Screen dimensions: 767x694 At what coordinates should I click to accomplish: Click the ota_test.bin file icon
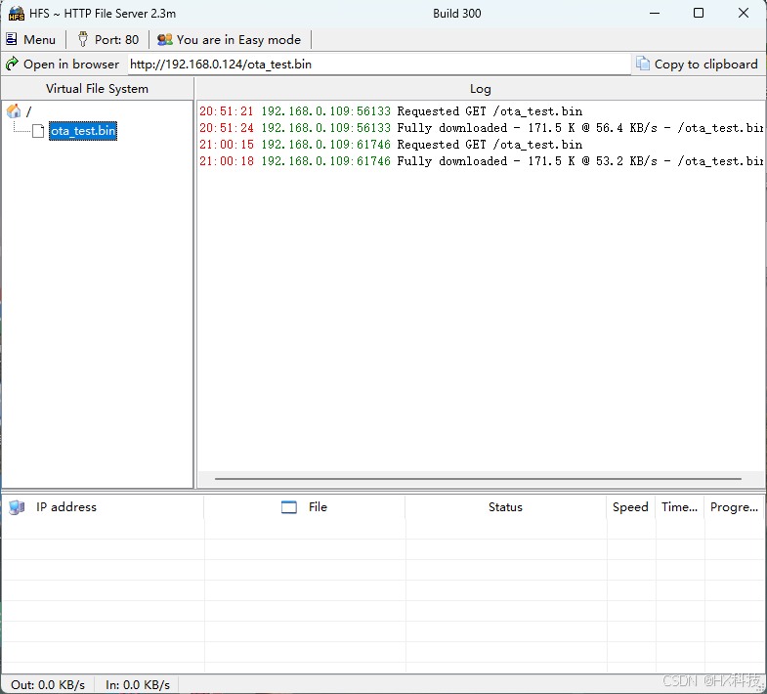pos(38,131)
